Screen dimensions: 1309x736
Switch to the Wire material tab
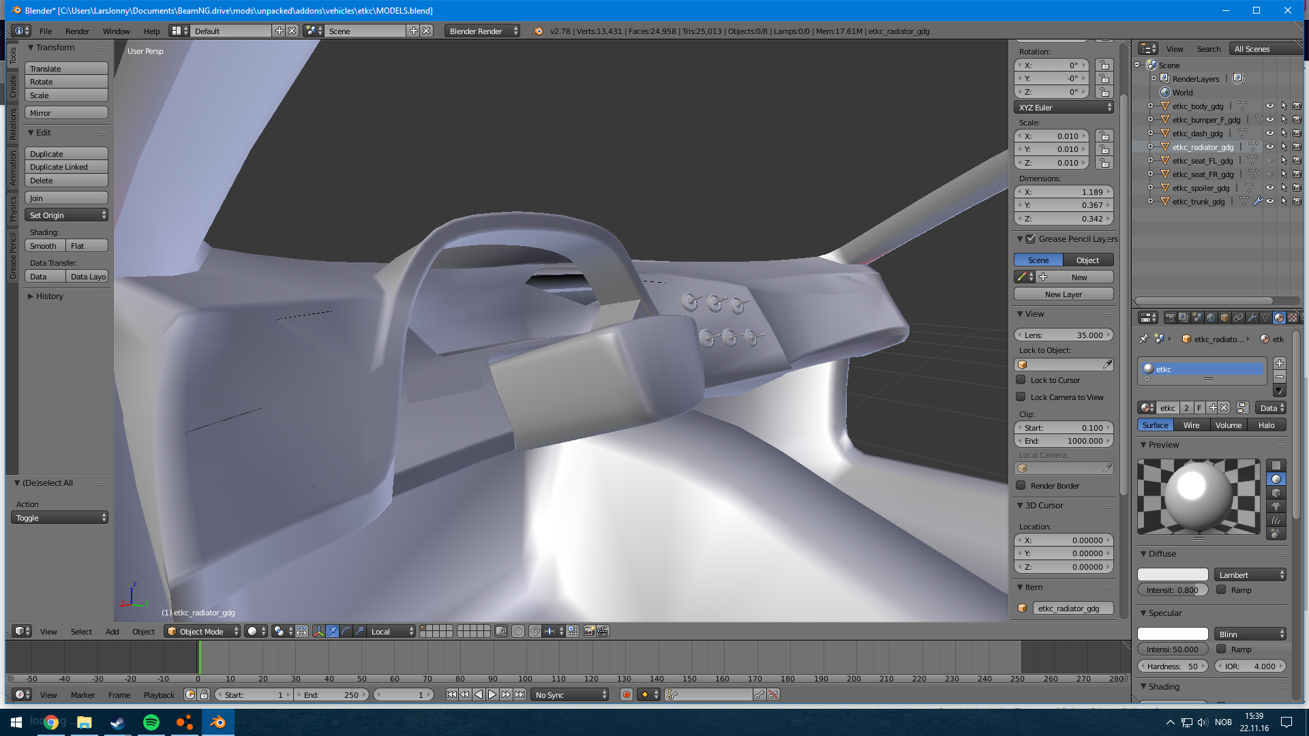click(1191, 425)
